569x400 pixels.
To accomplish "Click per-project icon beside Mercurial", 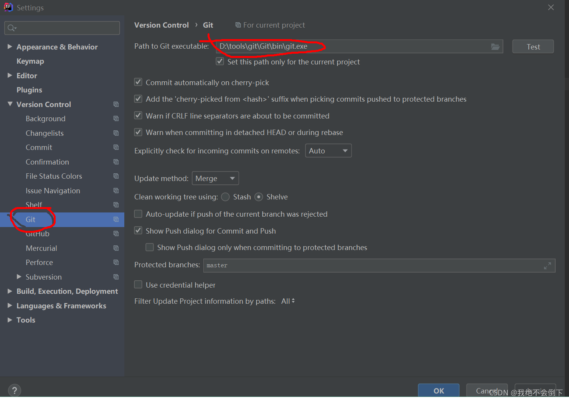I will pos(116,248).
